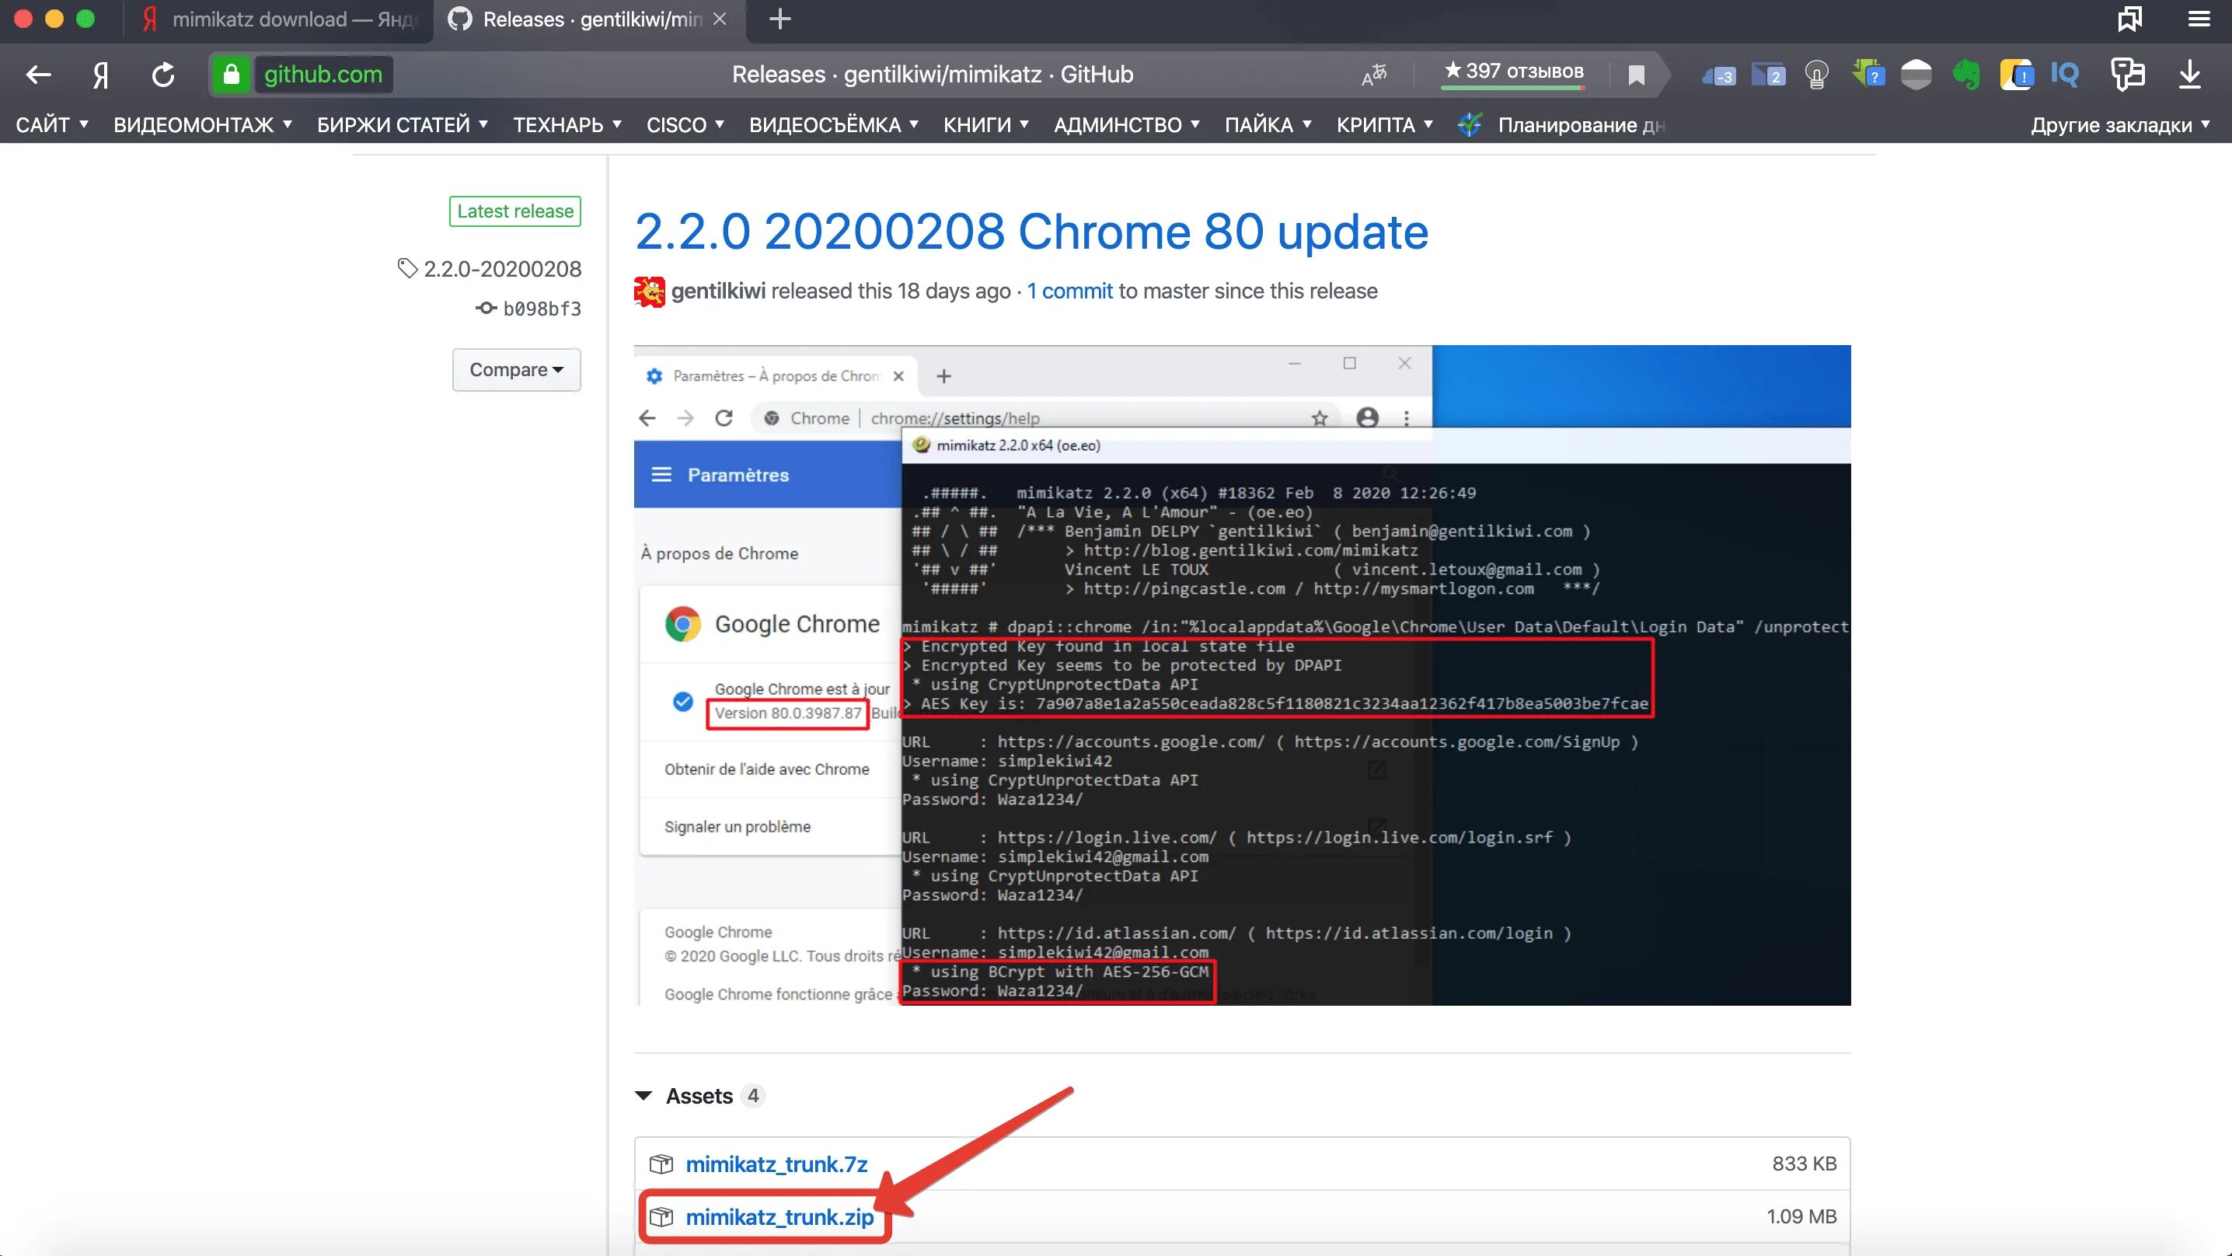Click the package icon beside mimikatz_trunk.zip
2232x1256 pixels.
[x=661, y=1217]
